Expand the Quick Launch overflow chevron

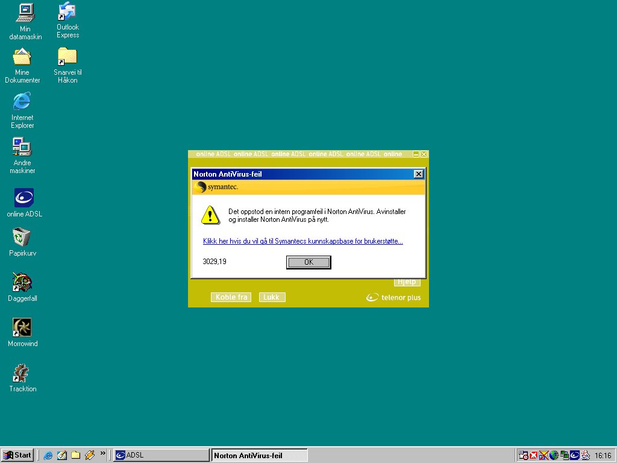click(x=102, y=453)
